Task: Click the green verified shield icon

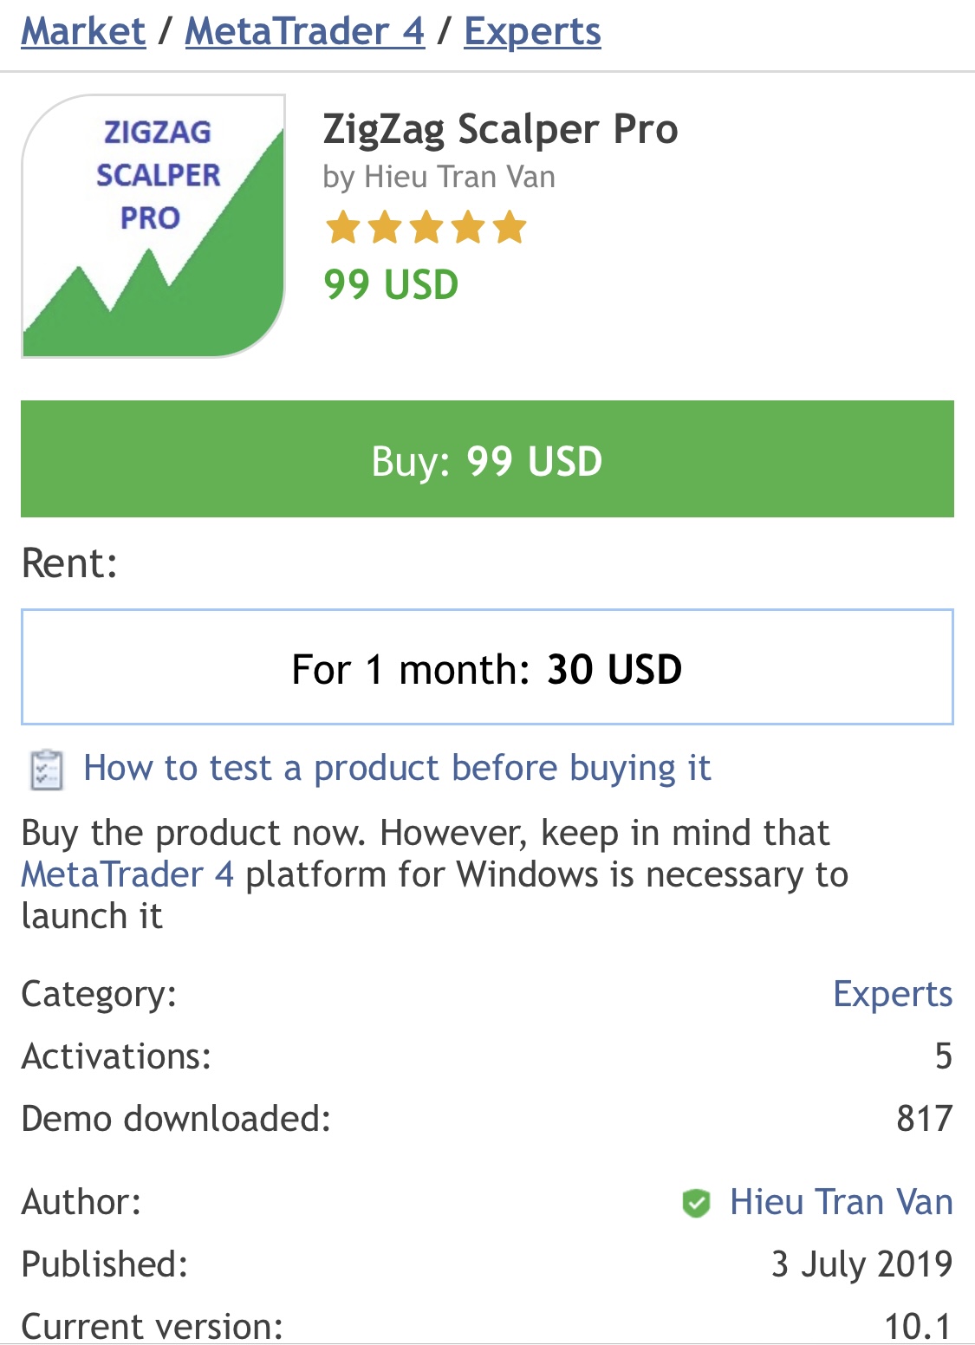Action: pyautogui.click(x=696, y=1203)
